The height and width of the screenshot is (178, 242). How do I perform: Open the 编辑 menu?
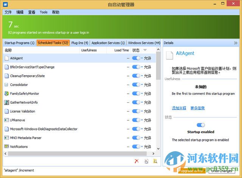click(x=20, y=12)
